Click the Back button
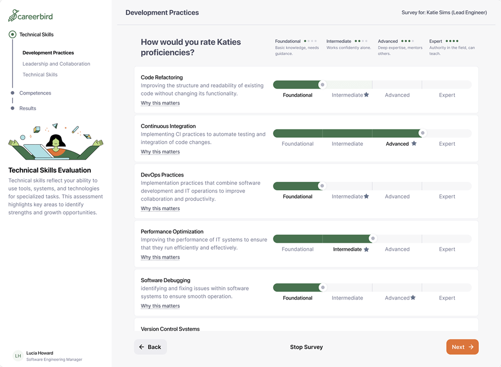 [150, 347]
